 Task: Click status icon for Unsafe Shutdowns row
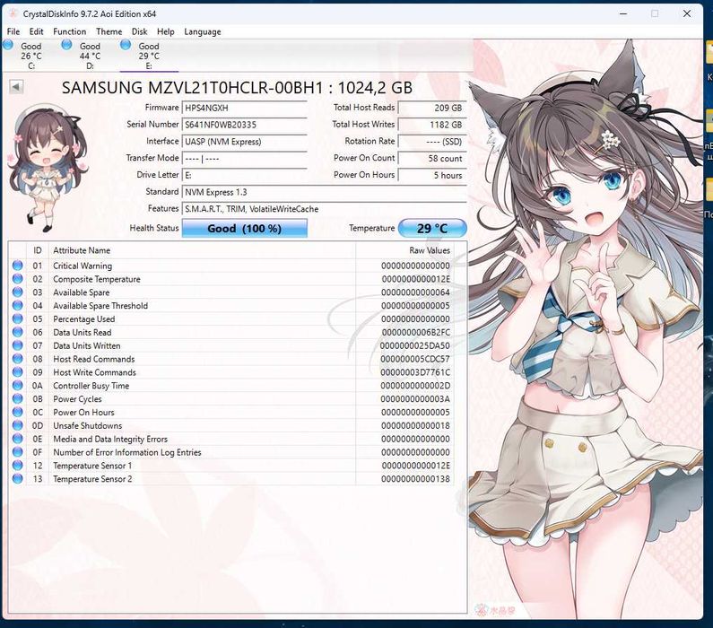[18, 425]
